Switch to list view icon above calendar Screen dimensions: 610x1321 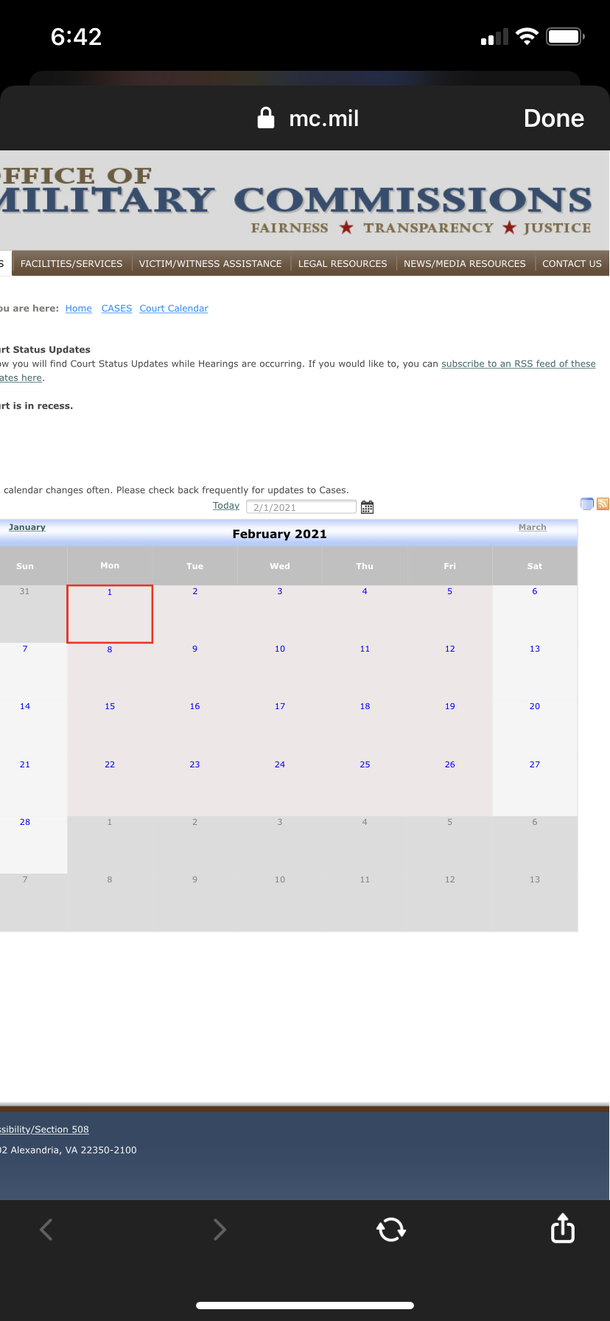point(587,504)
